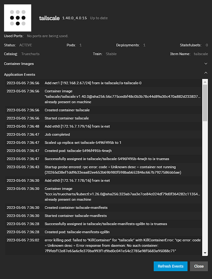Select event 'Started container tailscale-manifests'

coord(103,216)
